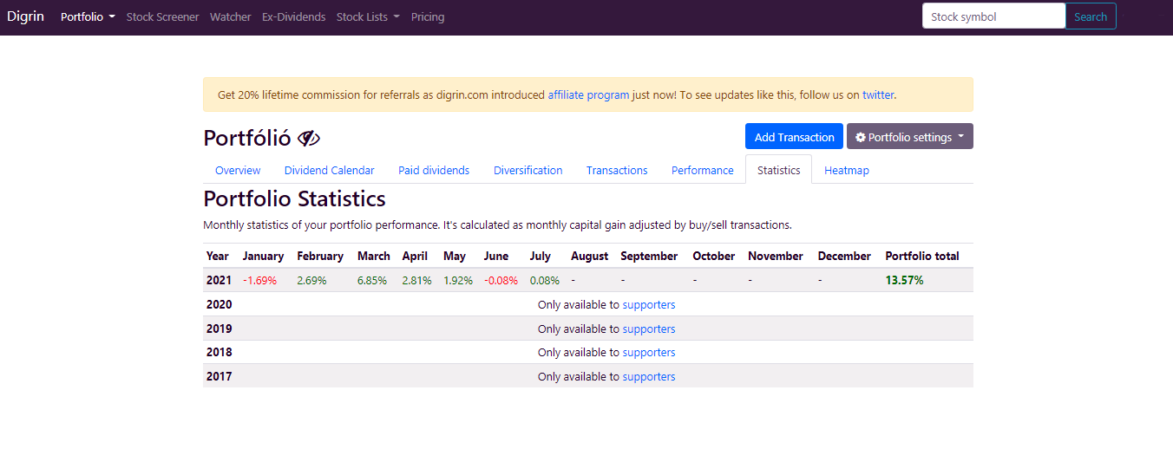Switch to the Transactions tab
The image size is (1173, 462).
(x=617, y=170)
